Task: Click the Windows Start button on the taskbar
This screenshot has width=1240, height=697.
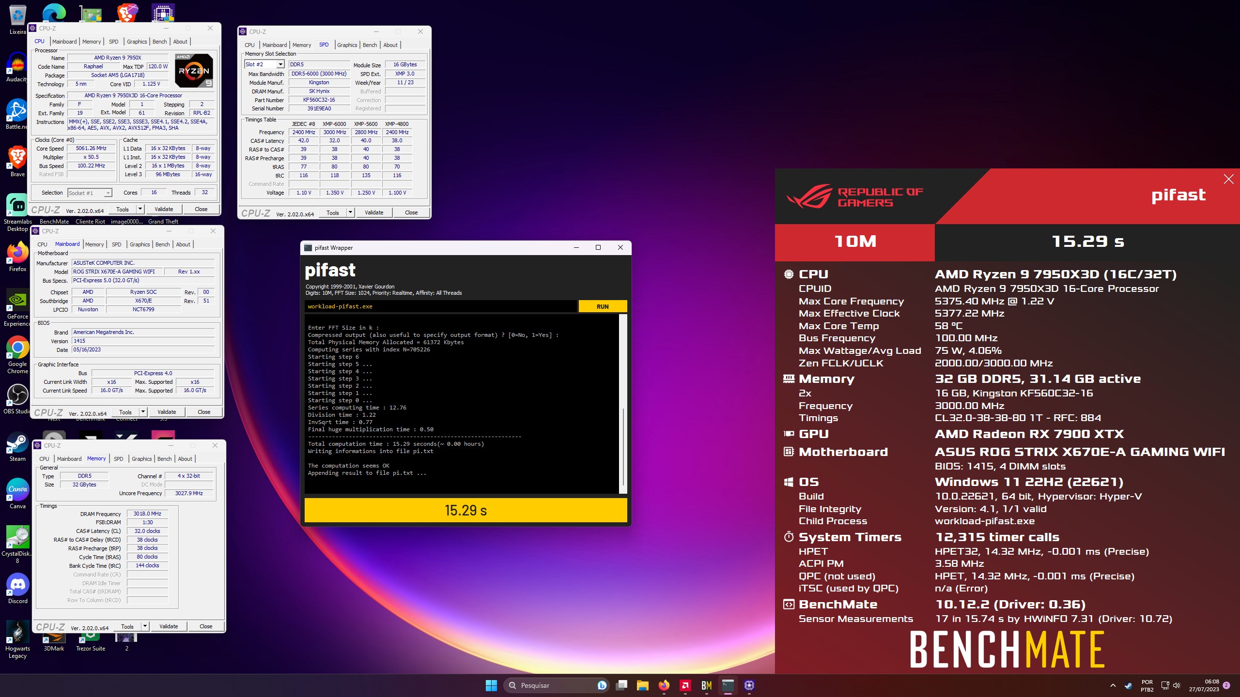Action: (491, 685)
